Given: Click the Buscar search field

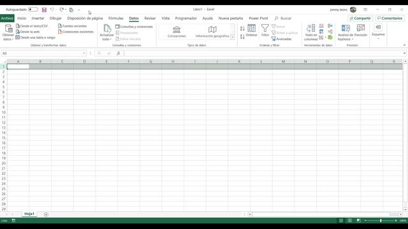Looking at the screenshot, I should 283,18.
